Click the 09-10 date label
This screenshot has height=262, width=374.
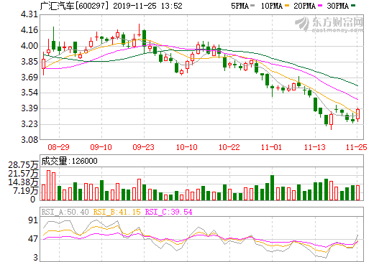(x=101, y=147)
